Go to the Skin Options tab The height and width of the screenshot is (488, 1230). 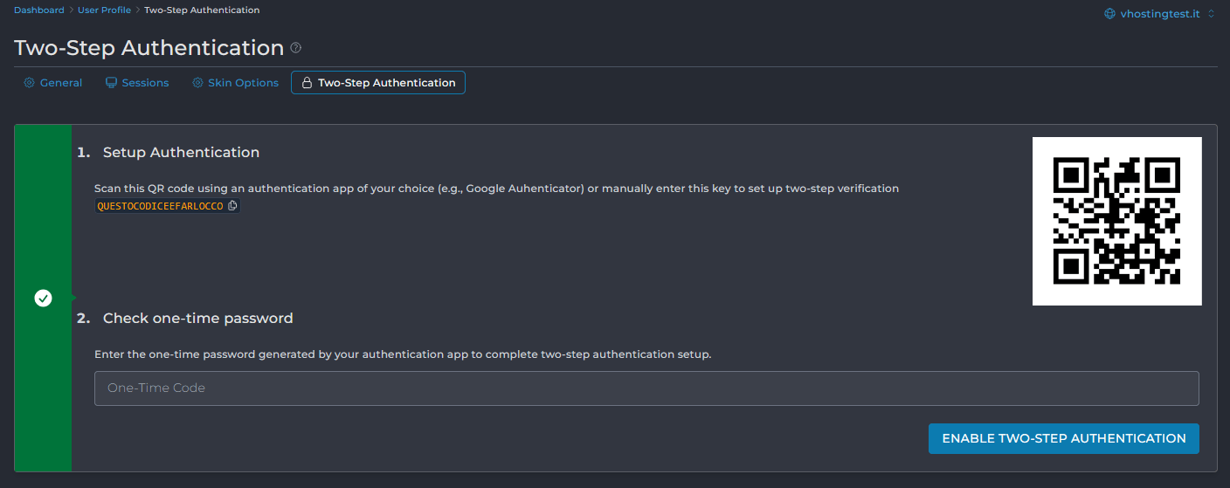pyautogui.click(x=235, y=83)
